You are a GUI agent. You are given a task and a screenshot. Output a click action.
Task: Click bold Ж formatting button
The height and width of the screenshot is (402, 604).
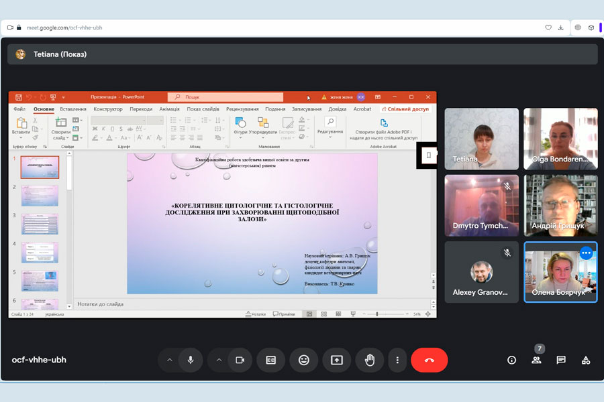[95, 129]
